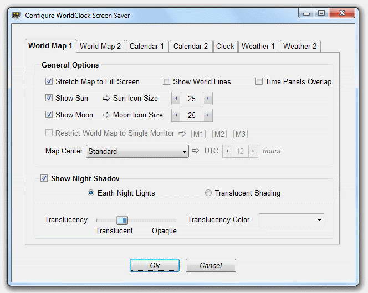
Task: Decrease Sun Icon Size with left arrow
Action: [x=176, y=99]
